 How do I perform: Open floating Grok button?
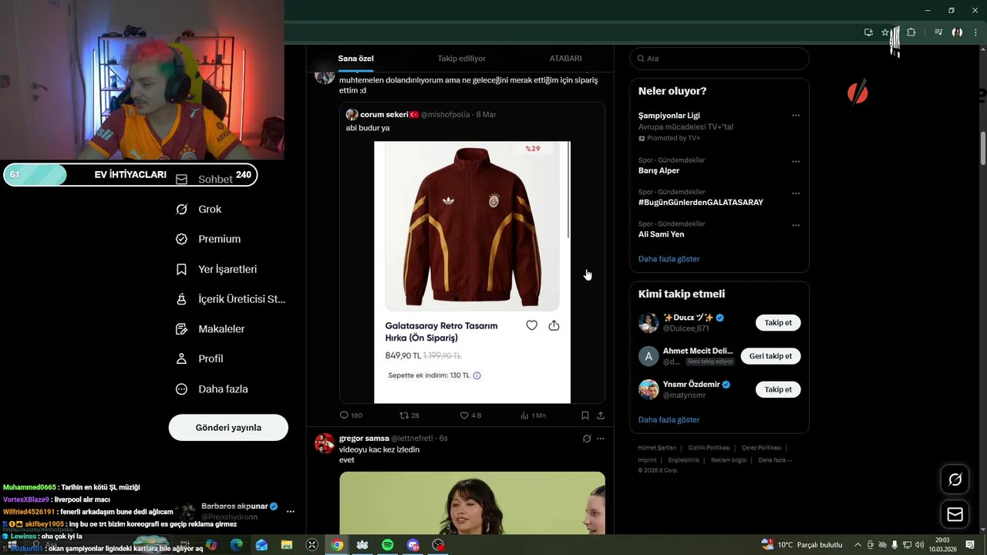coord(955,479)
